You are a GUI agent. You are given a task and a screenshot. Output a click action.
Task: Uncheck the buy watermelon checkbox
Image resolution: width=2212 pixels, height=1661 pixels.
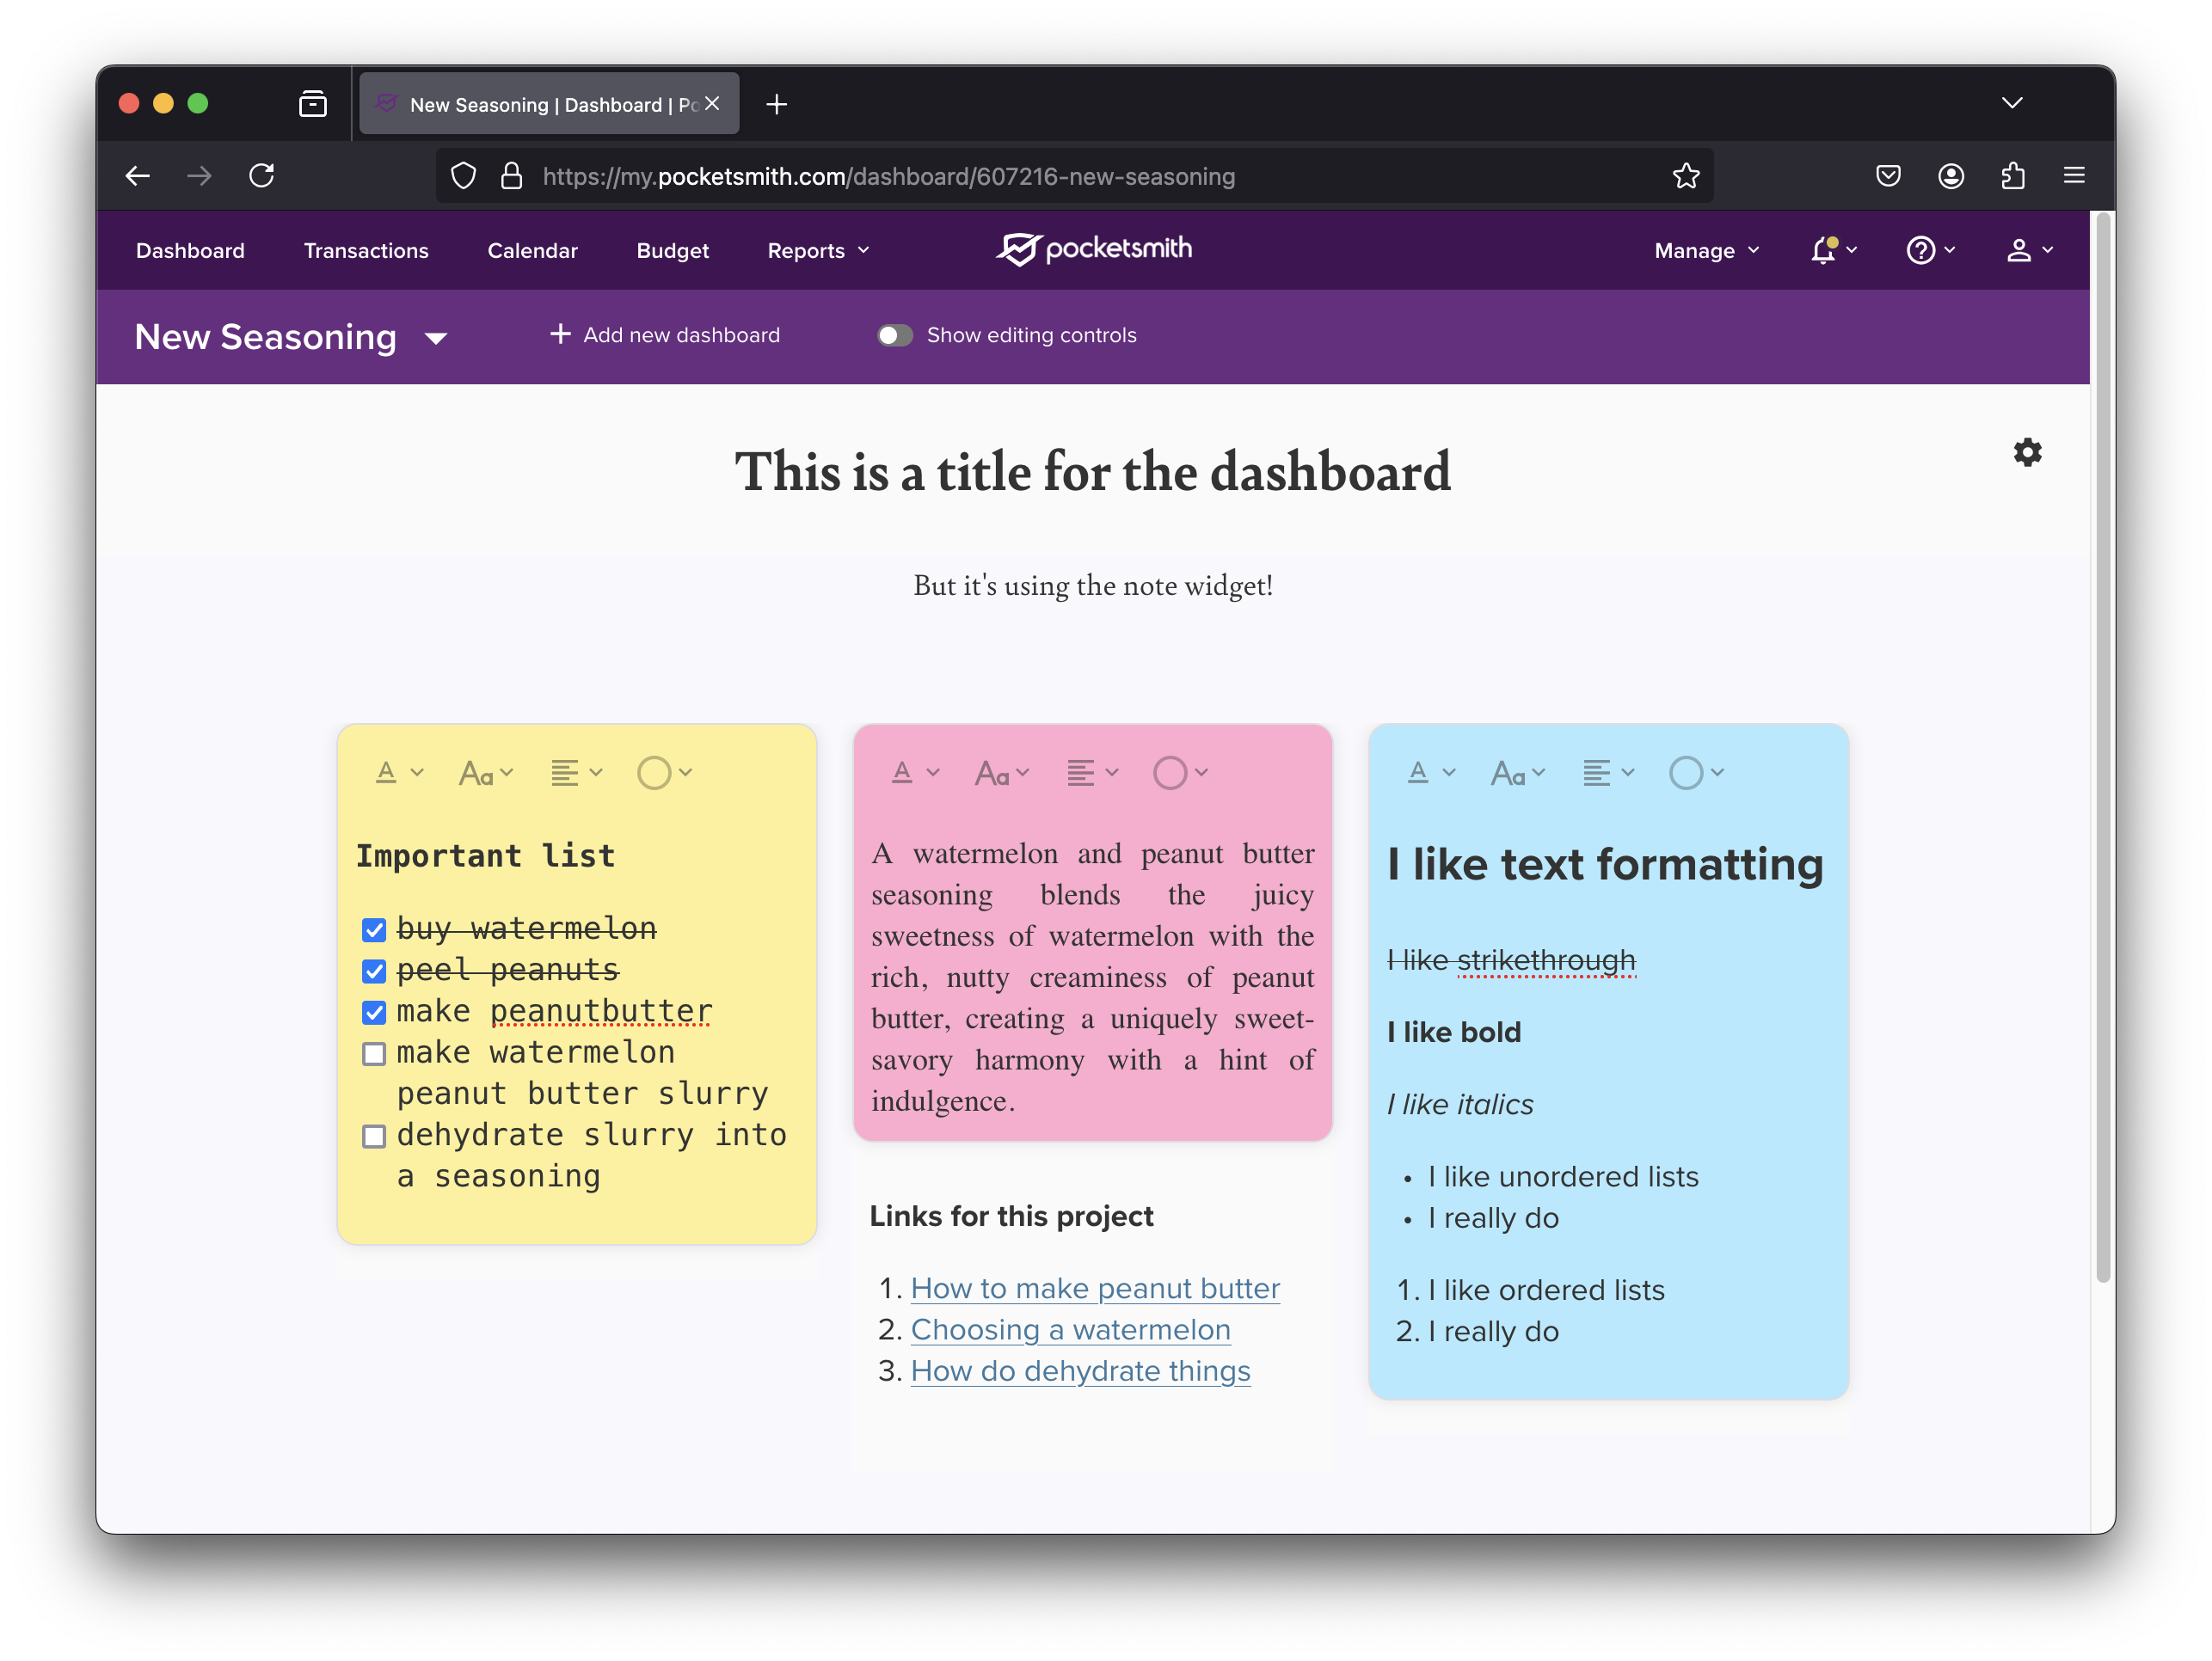click(x=374, y=930)
